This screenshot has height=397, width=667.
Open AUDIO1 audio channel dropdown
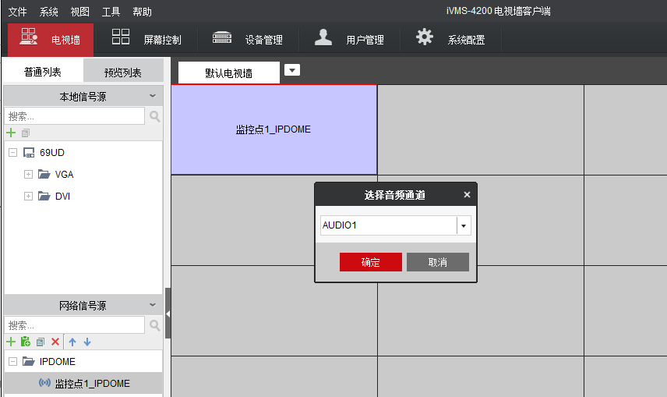(464, 225)
